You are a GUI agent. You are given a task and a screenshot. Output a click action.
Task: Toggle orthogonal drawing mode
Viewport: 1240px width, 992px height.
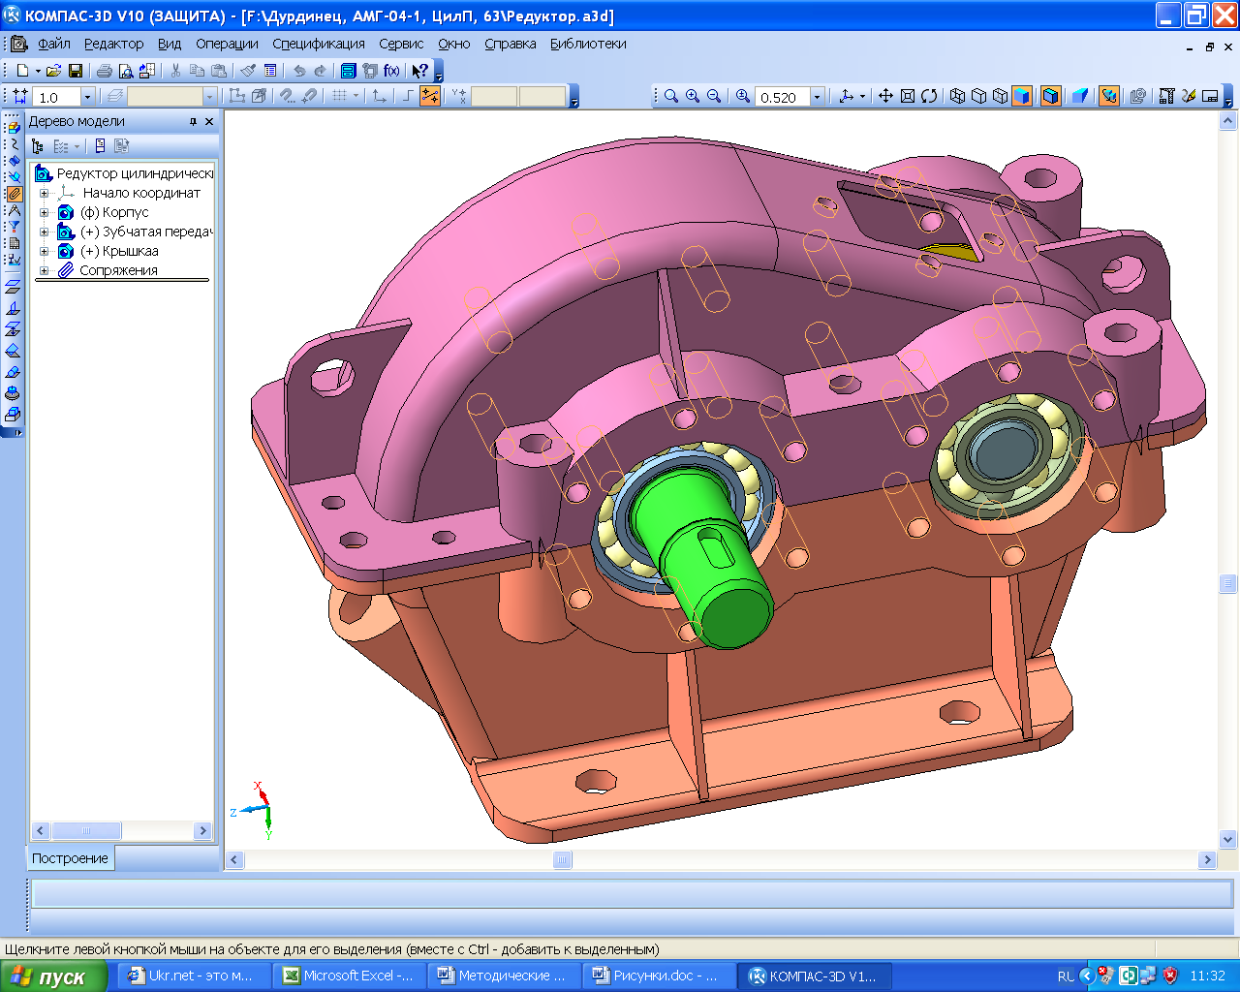408,97
